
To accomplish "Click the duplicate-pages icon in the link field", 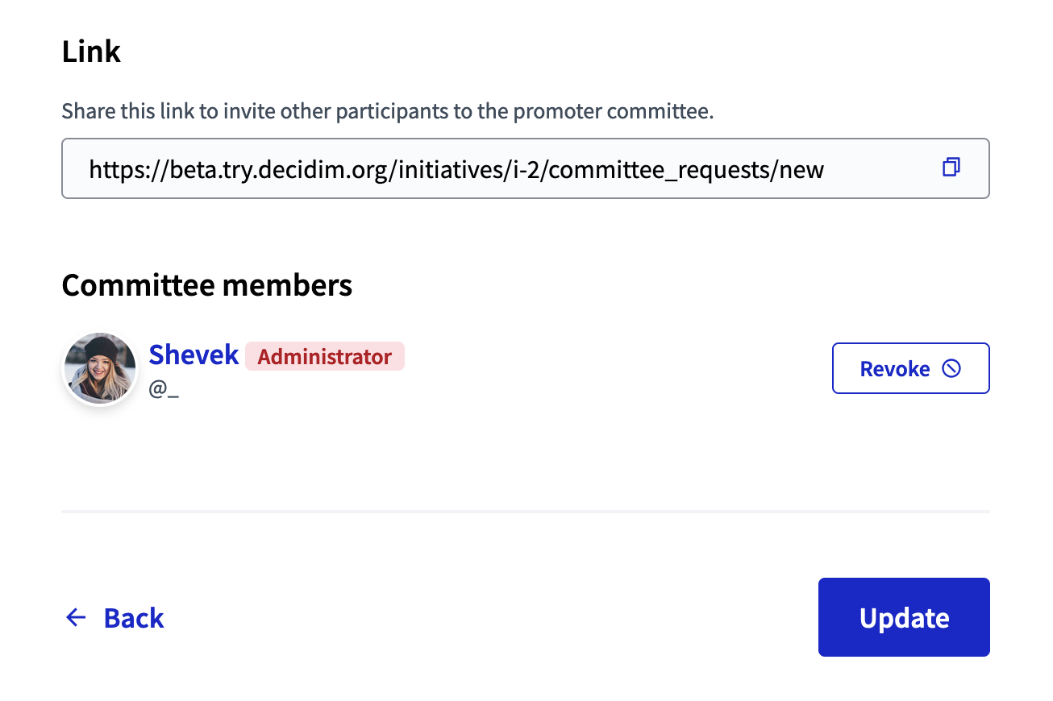I will pos(951,168).
